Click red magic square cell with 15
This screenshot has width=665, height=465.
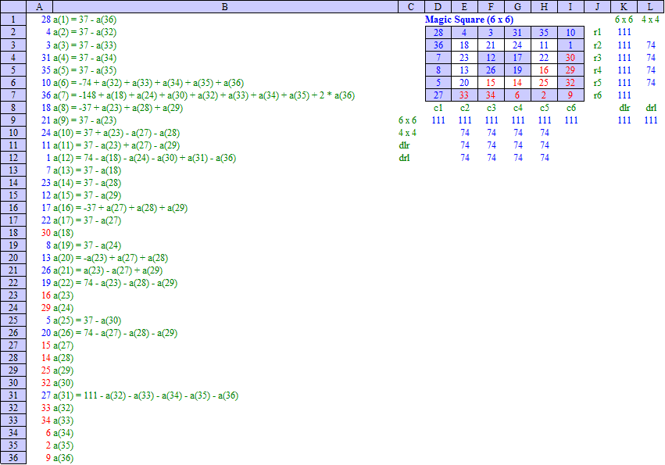(491, 83)
